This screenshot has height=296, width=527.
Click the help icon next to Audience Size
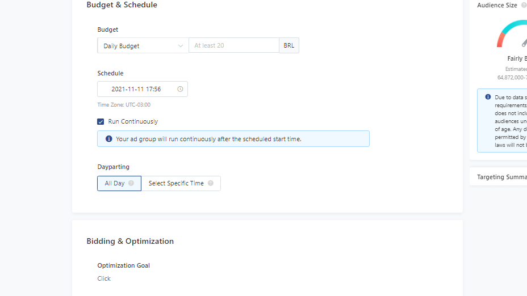[524, 5]
